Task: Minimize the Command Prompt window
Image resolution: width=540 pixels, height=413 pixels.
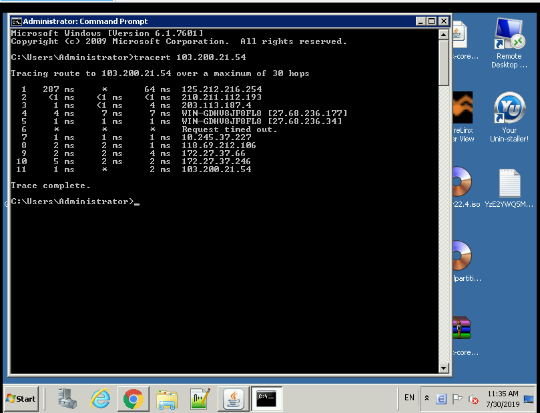Action: [x=420, y=21]
